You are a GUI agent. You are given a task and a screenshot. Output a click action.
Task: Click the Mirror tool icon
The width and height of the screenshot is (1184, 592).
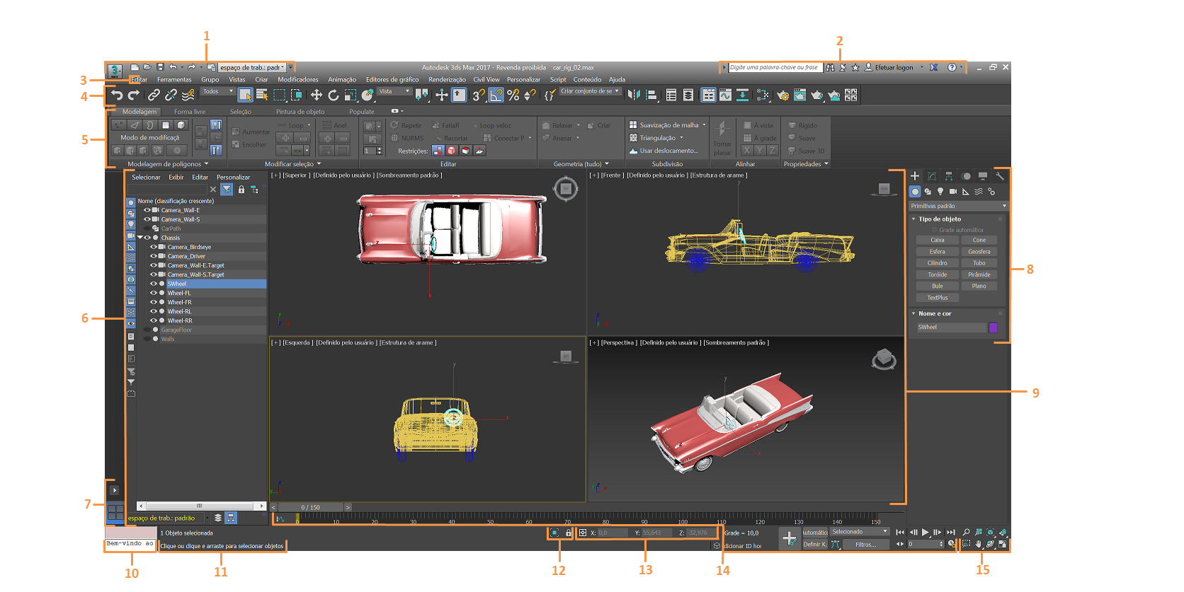pos(634,95)
